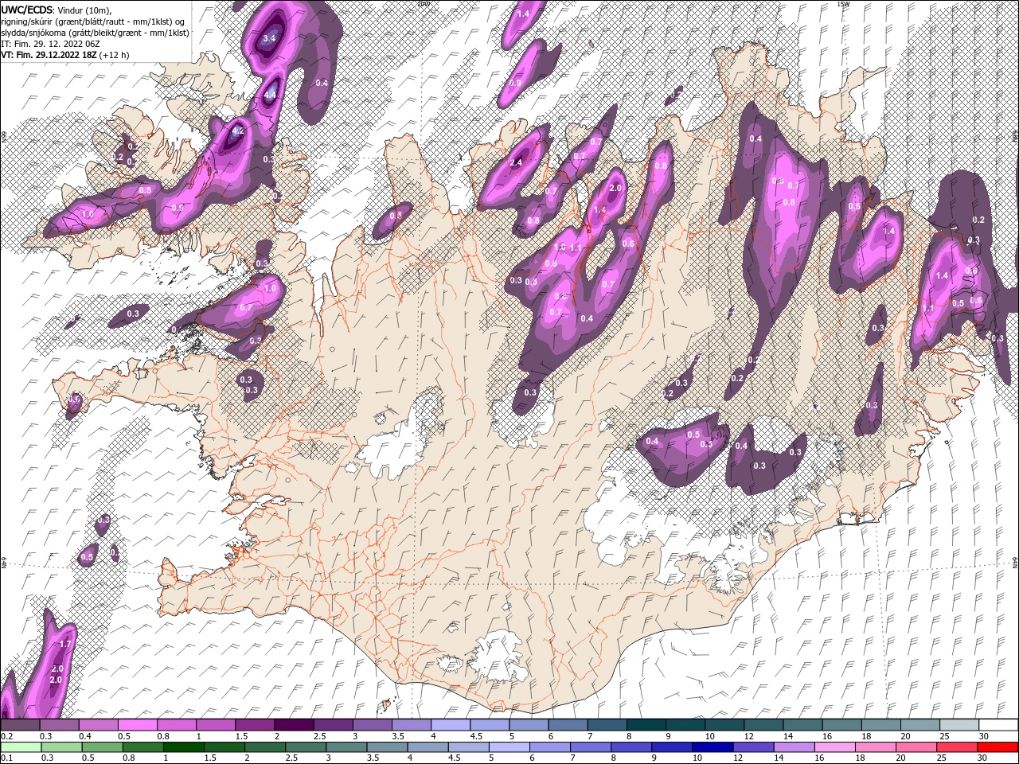
Task: Click the 'UWC/ECDS' title heading
Action: pos(27,10)
